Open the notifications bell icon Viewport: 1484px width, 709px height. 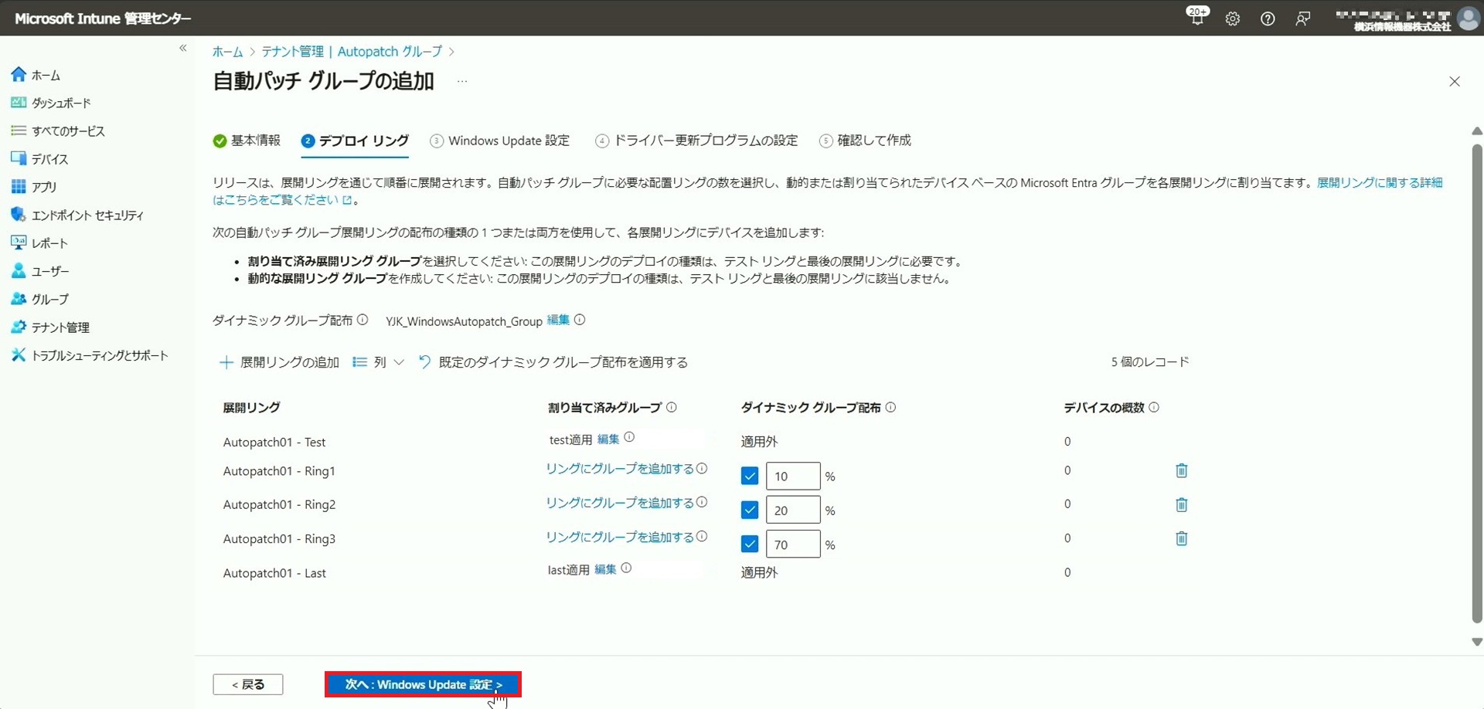[1197, 18]
